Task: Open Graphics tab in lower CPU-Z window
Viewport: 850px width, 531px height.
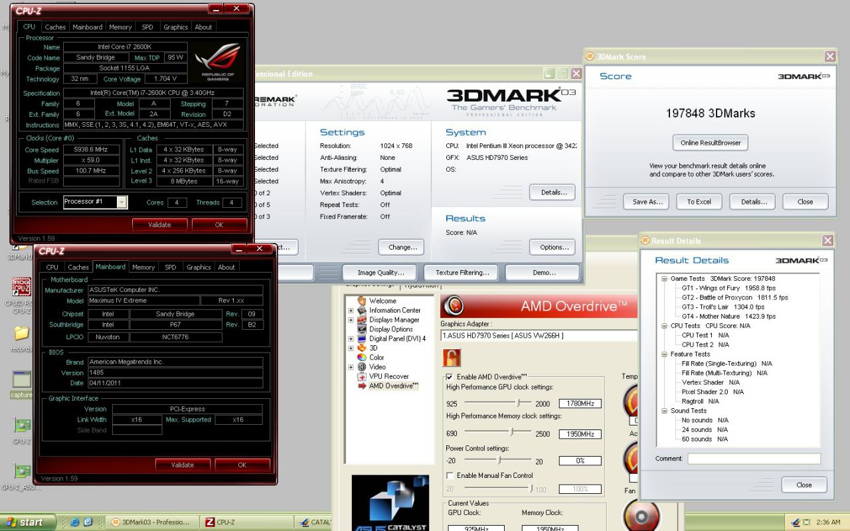Action: pos(199,267)
